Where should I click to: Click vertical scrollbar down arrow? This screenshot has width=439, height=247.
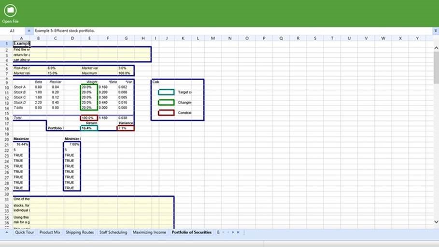[x=436, y=221]
